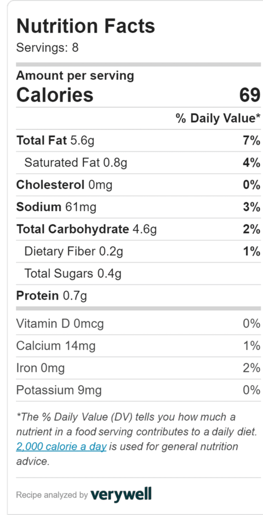Screen dimensions: 263x515
Task: Click the Calcium 14mg label
Action: [56, 346]
